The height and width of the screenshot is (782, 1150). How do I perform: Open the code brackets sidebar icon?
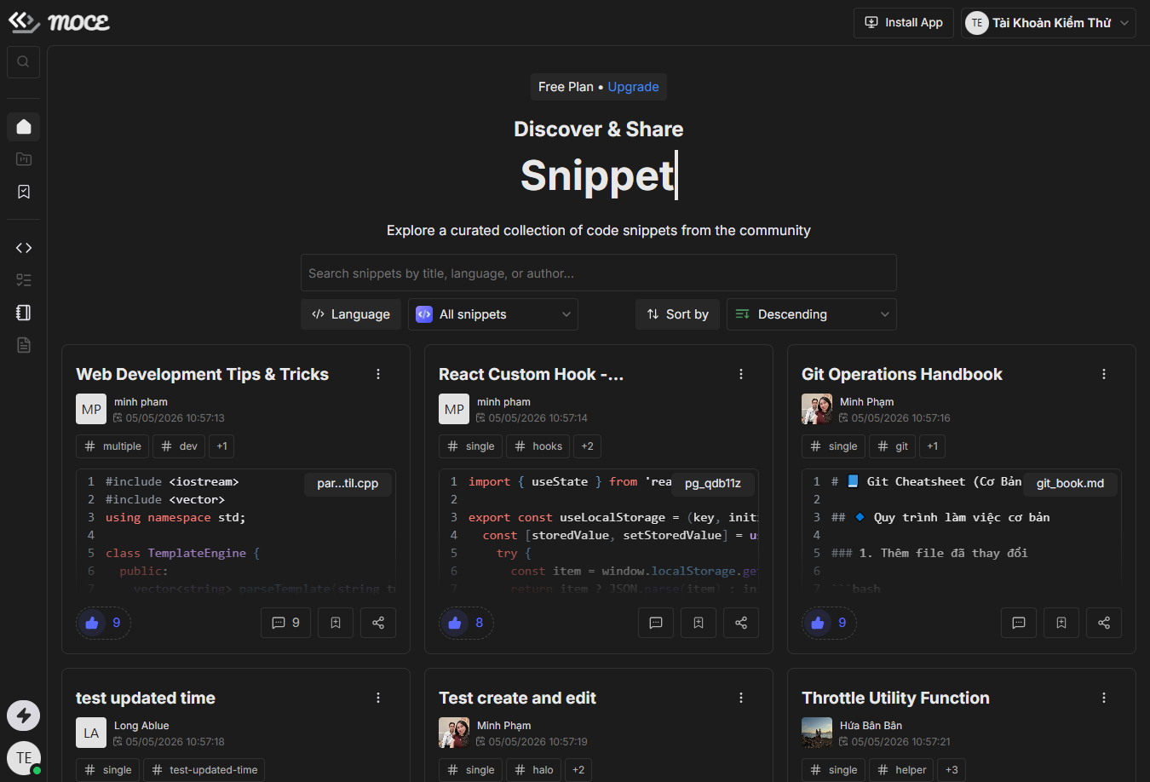[24, 248]
